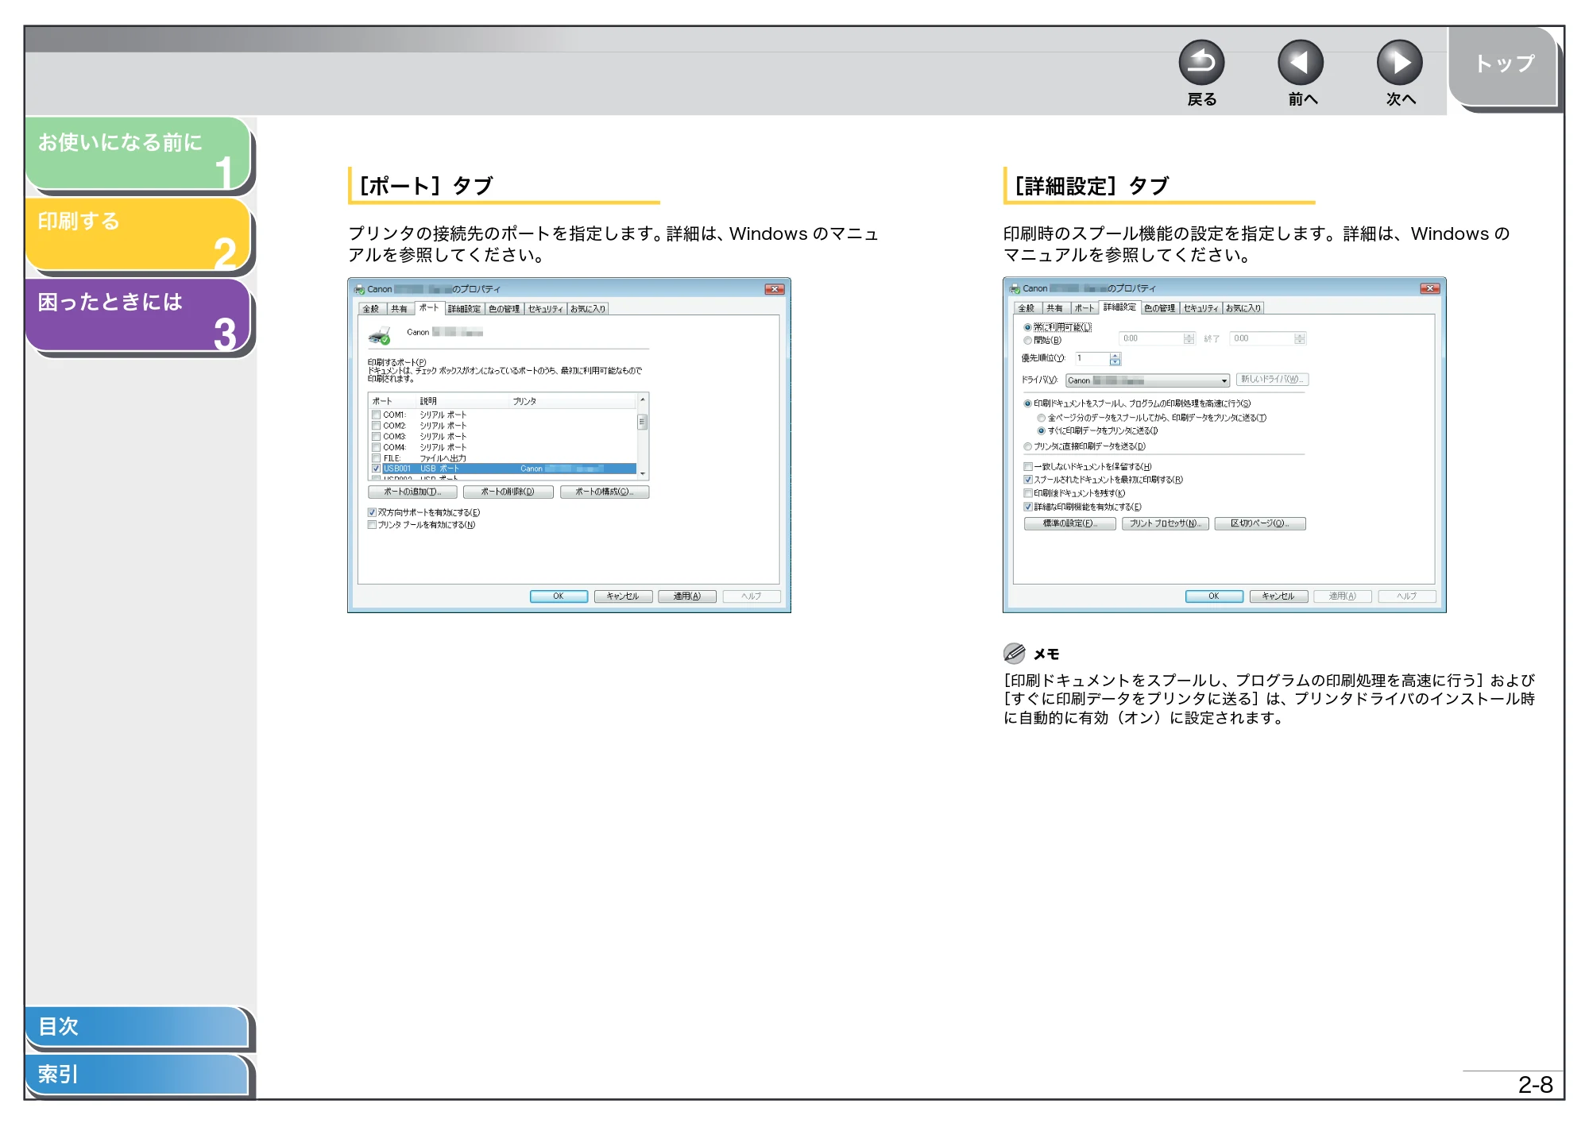Click the 優先順位 value field

[1093, 359]
